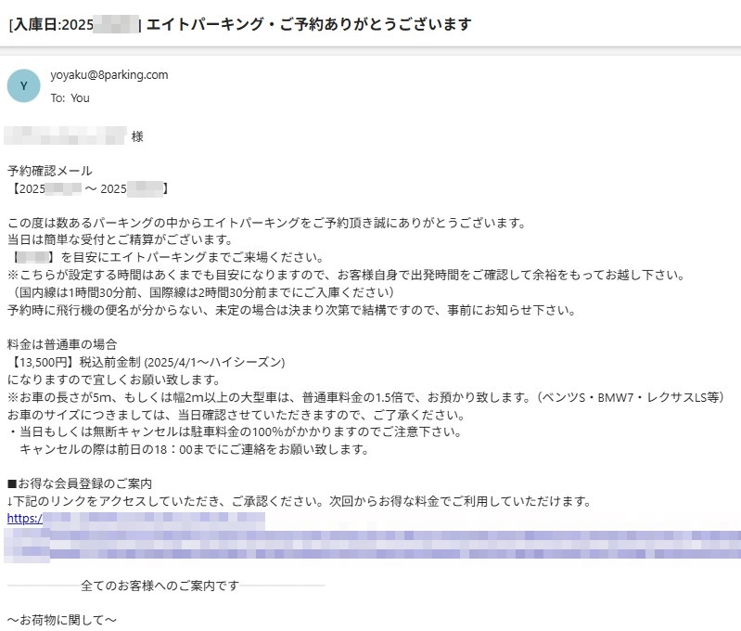Click the line を目安にエイトパーキングまでご来場ください。
The width and height of the screenshot is (741, 631).
coord(192,257)
